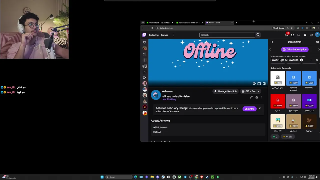Open the Twitch home logo
The height and width of the screenshot is (180, 320).
[144, 35]
